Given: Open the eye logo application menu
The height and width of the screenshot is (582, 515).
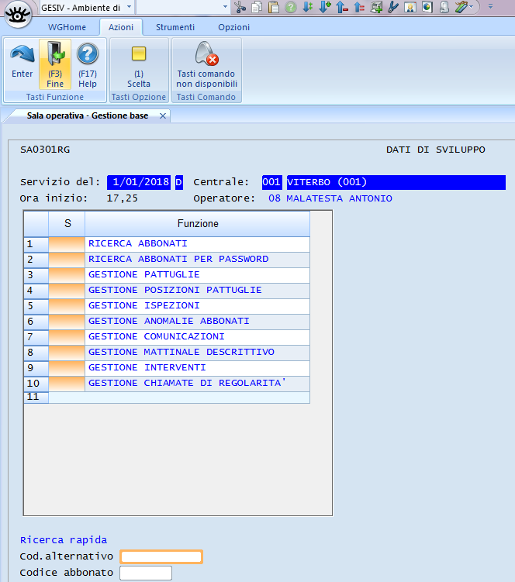Looking at the screenshot, I should [x=18, y=15].
